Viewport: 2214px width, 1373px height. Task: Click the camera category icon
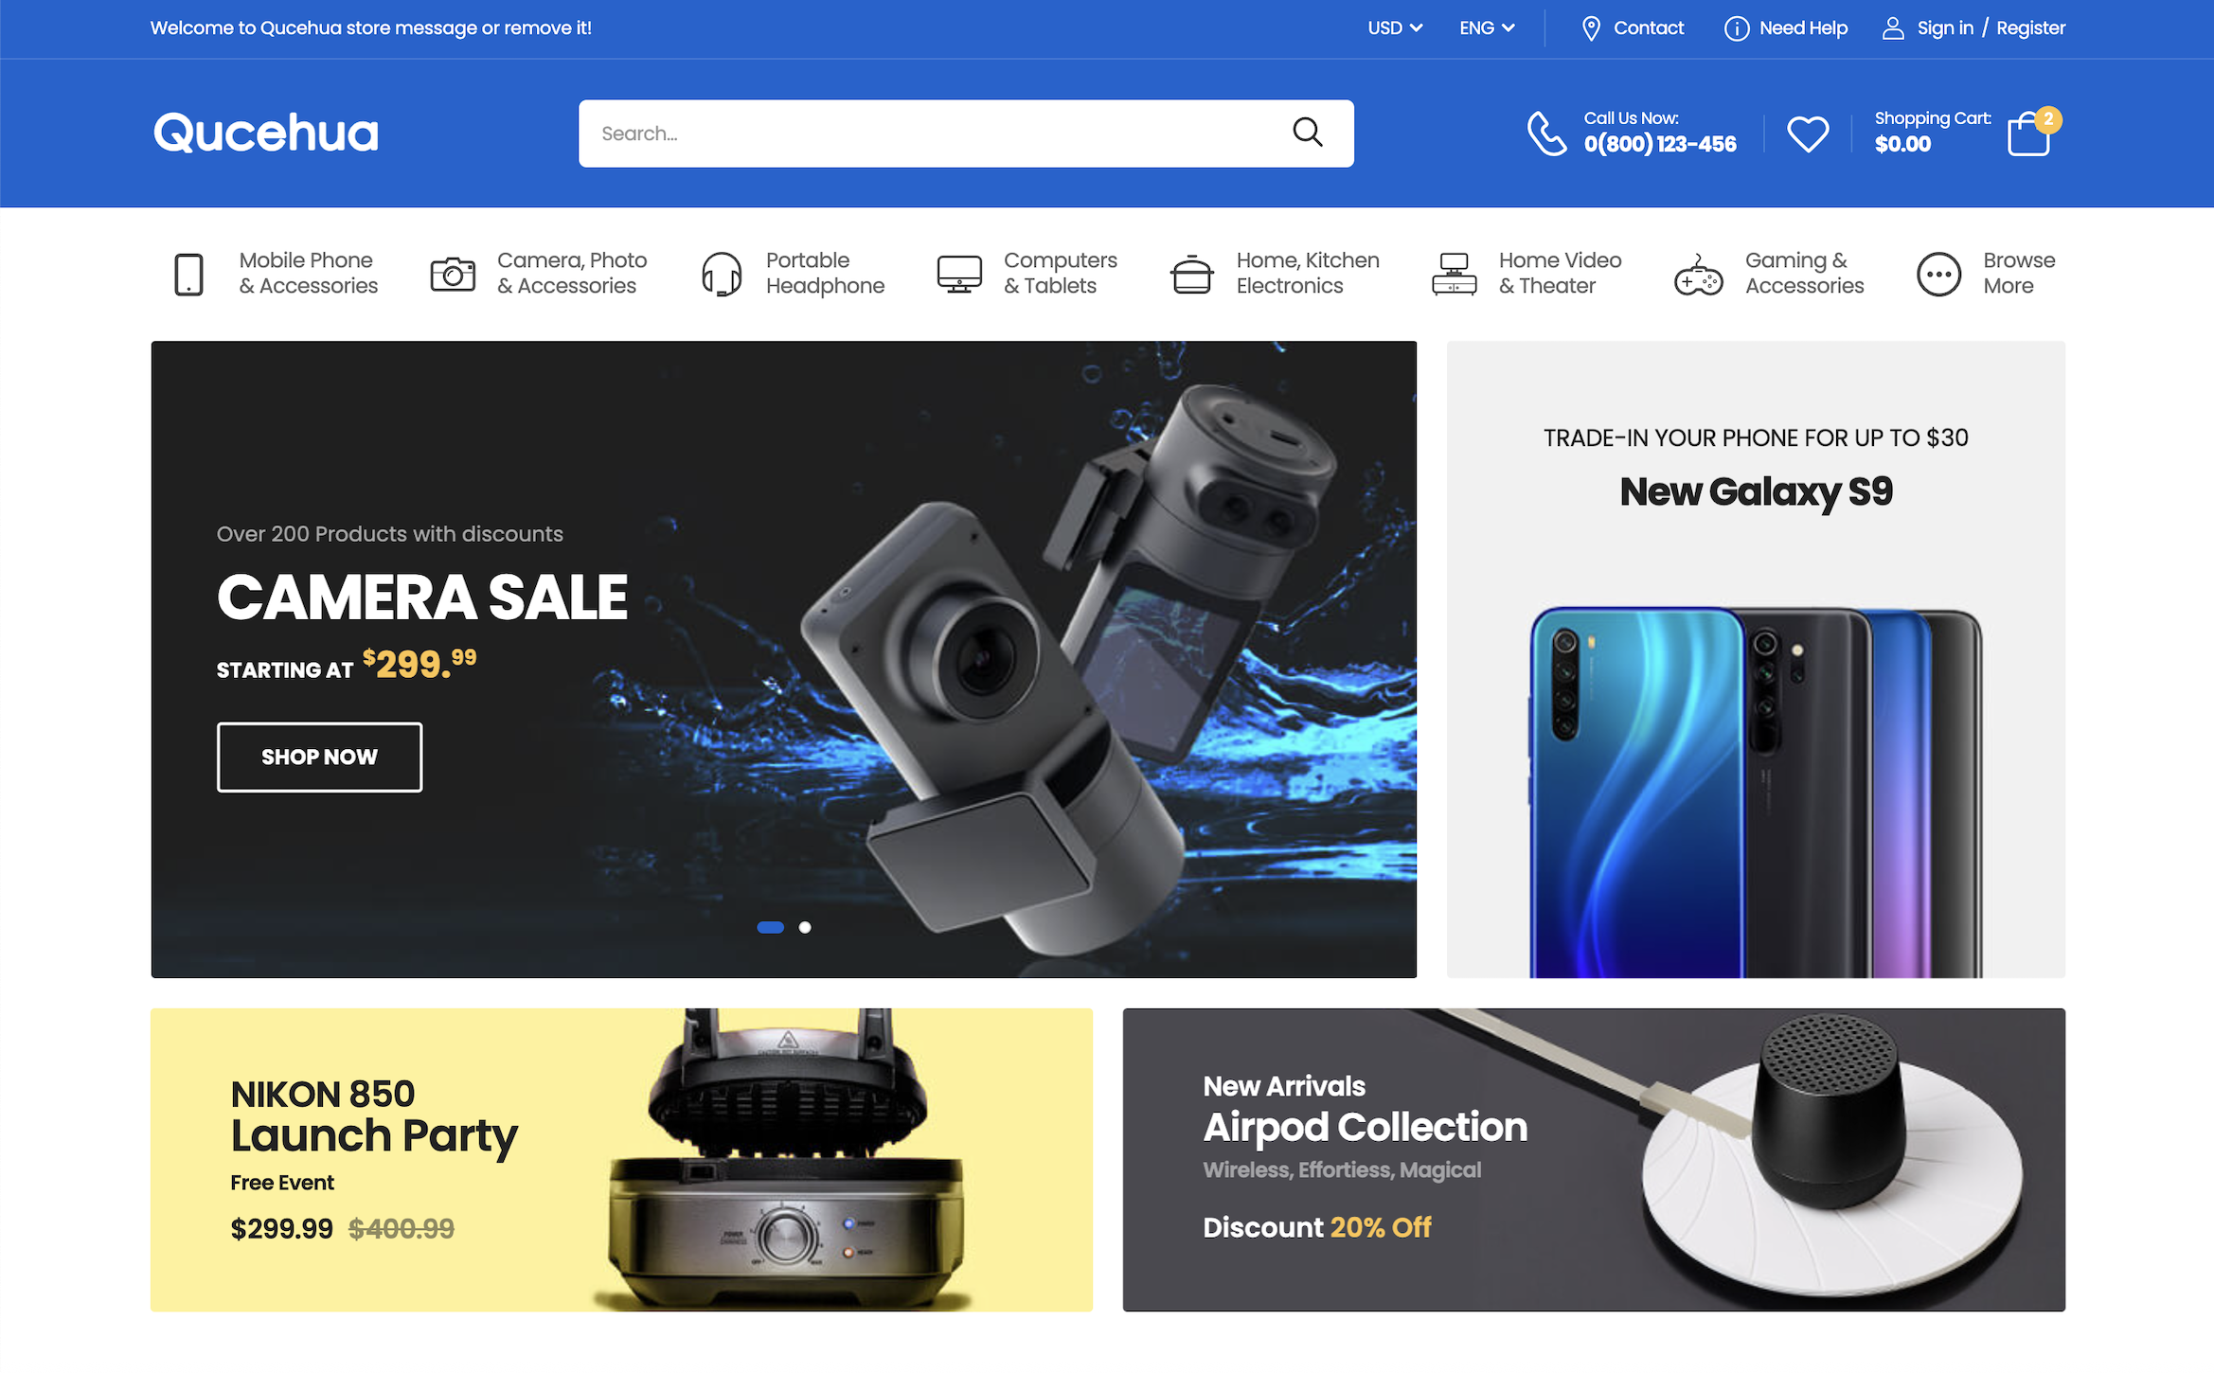[453, 274]
